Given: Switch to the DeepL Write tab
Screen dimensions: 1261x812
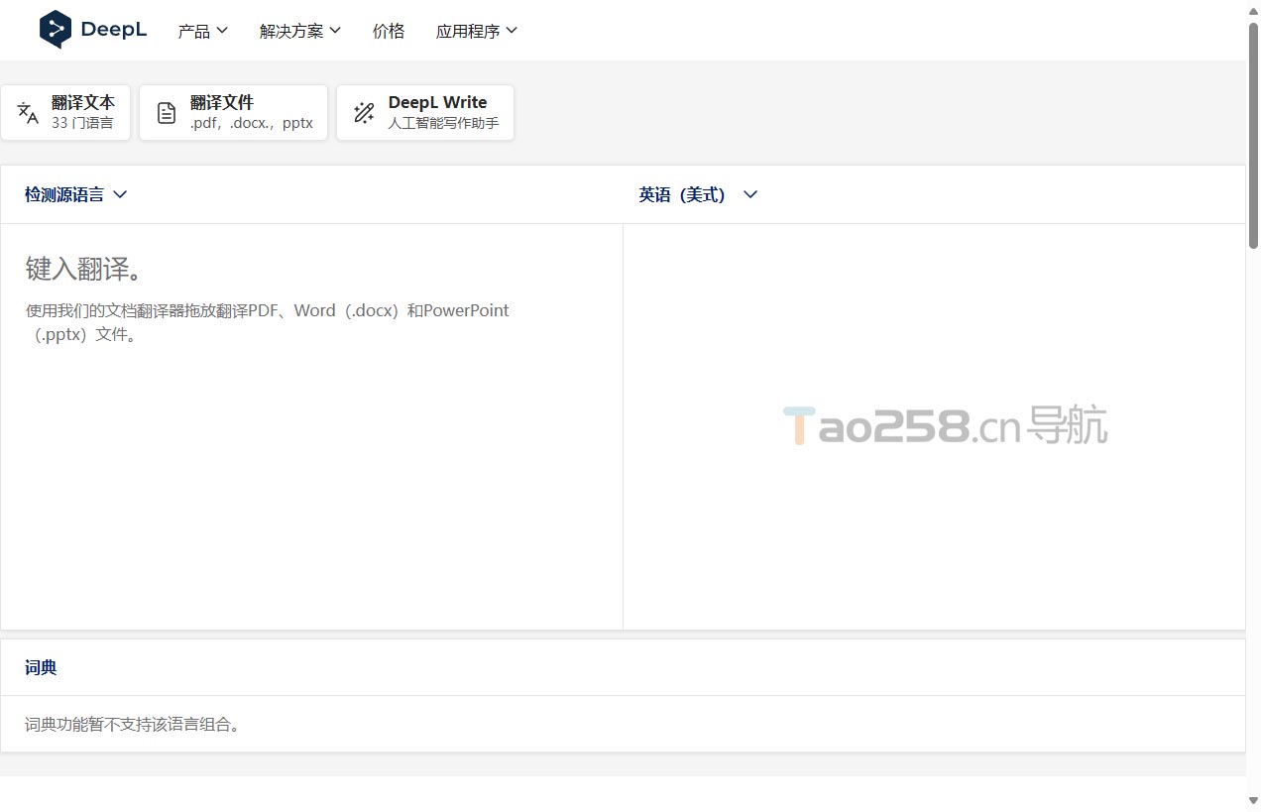Looking at the screenshot, I should point(425,112).
